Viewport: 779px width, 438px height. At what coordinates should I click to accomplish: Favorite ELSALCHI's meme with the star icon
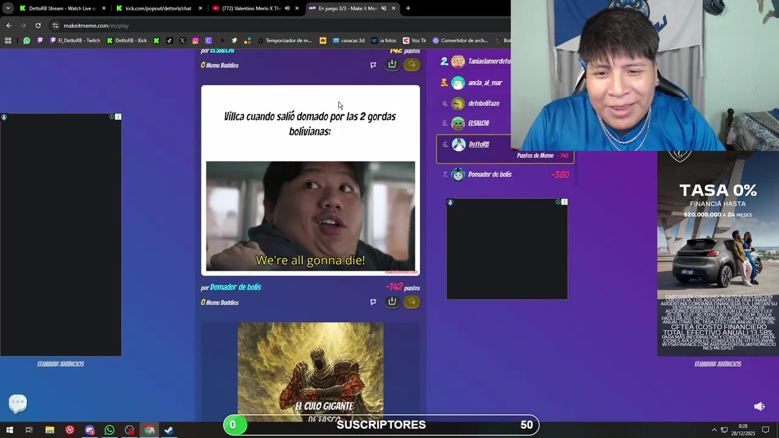pyautogui.click(x=412, y=64)
